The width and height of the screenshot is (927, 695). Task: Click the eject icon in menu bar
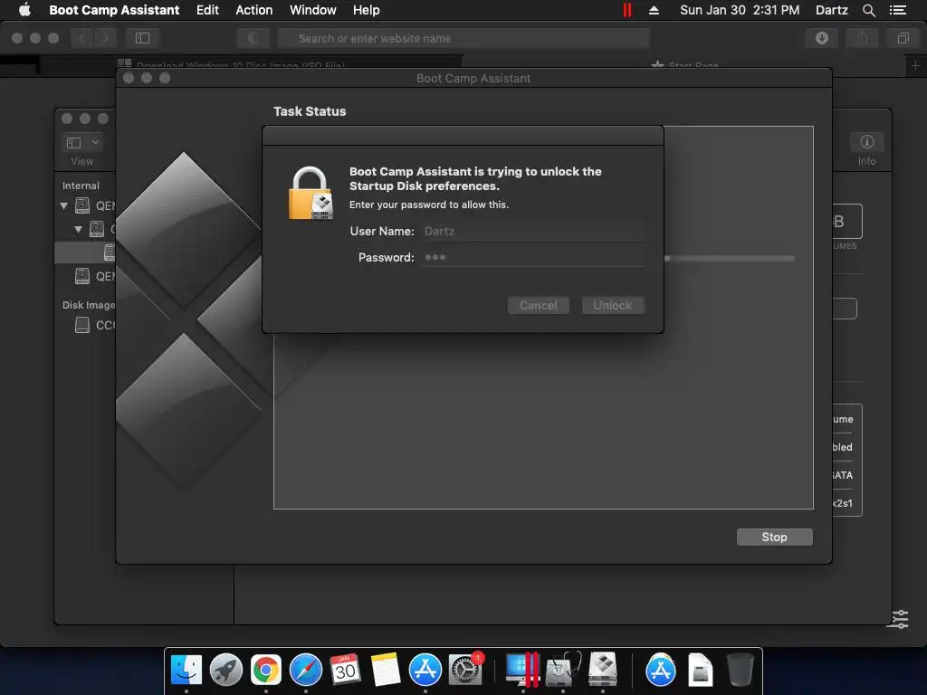tap(654, 10)
